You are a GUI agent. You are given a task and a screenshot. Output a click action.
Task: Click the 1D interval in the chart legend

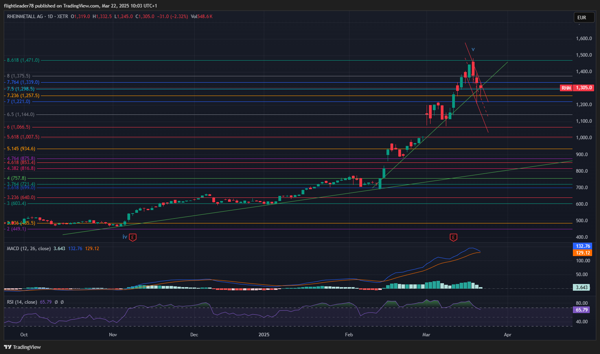(x=50, y=17)
